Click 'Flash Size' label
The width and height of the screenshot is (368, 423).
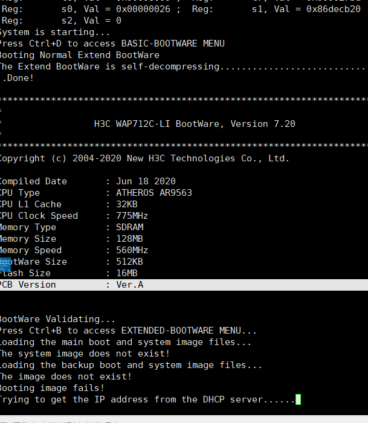[25, 274]
